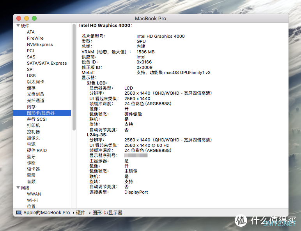Select ATA in the sidebar
Image resolution: width=301 pixels, height=231 pixels.
tap(31, 32)
